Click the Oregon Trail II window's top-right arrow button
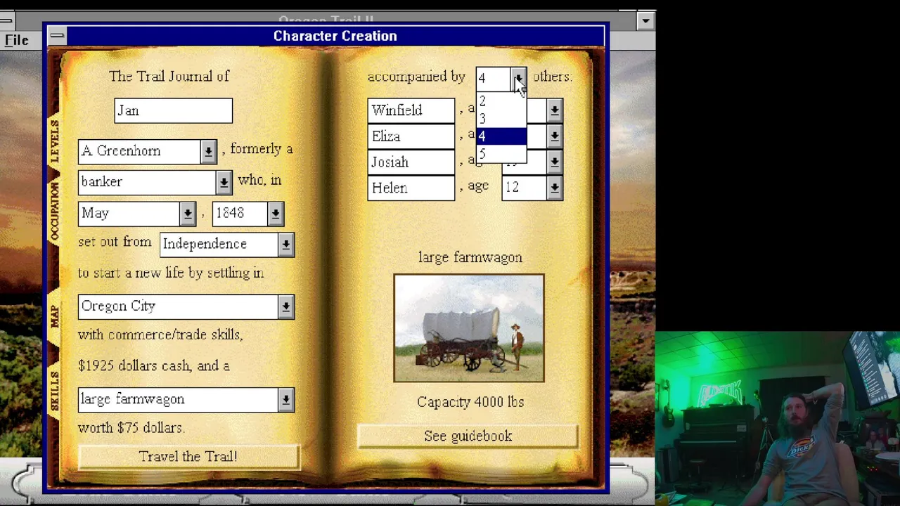Viewport: 900px width, 506px height. pos(645,21)
